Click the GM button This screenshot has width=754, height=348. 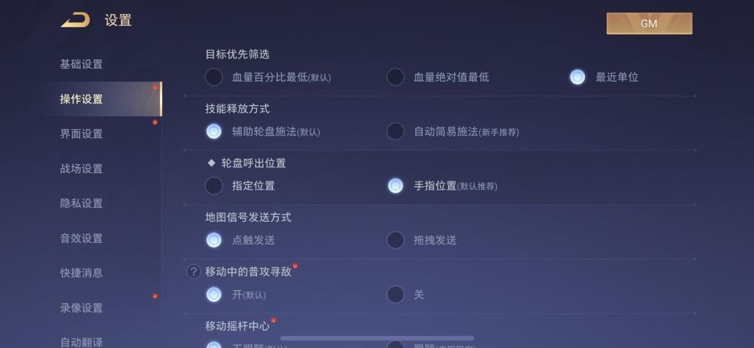point(649,23)
